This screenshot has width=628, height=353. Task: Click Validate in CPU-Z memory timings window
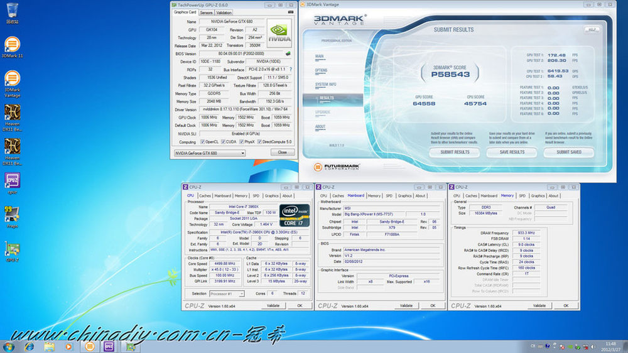pyautogui.click(x=539, y=306)
